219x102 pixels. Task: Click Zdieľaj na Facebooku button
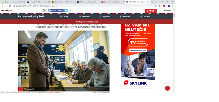[56, 11]
